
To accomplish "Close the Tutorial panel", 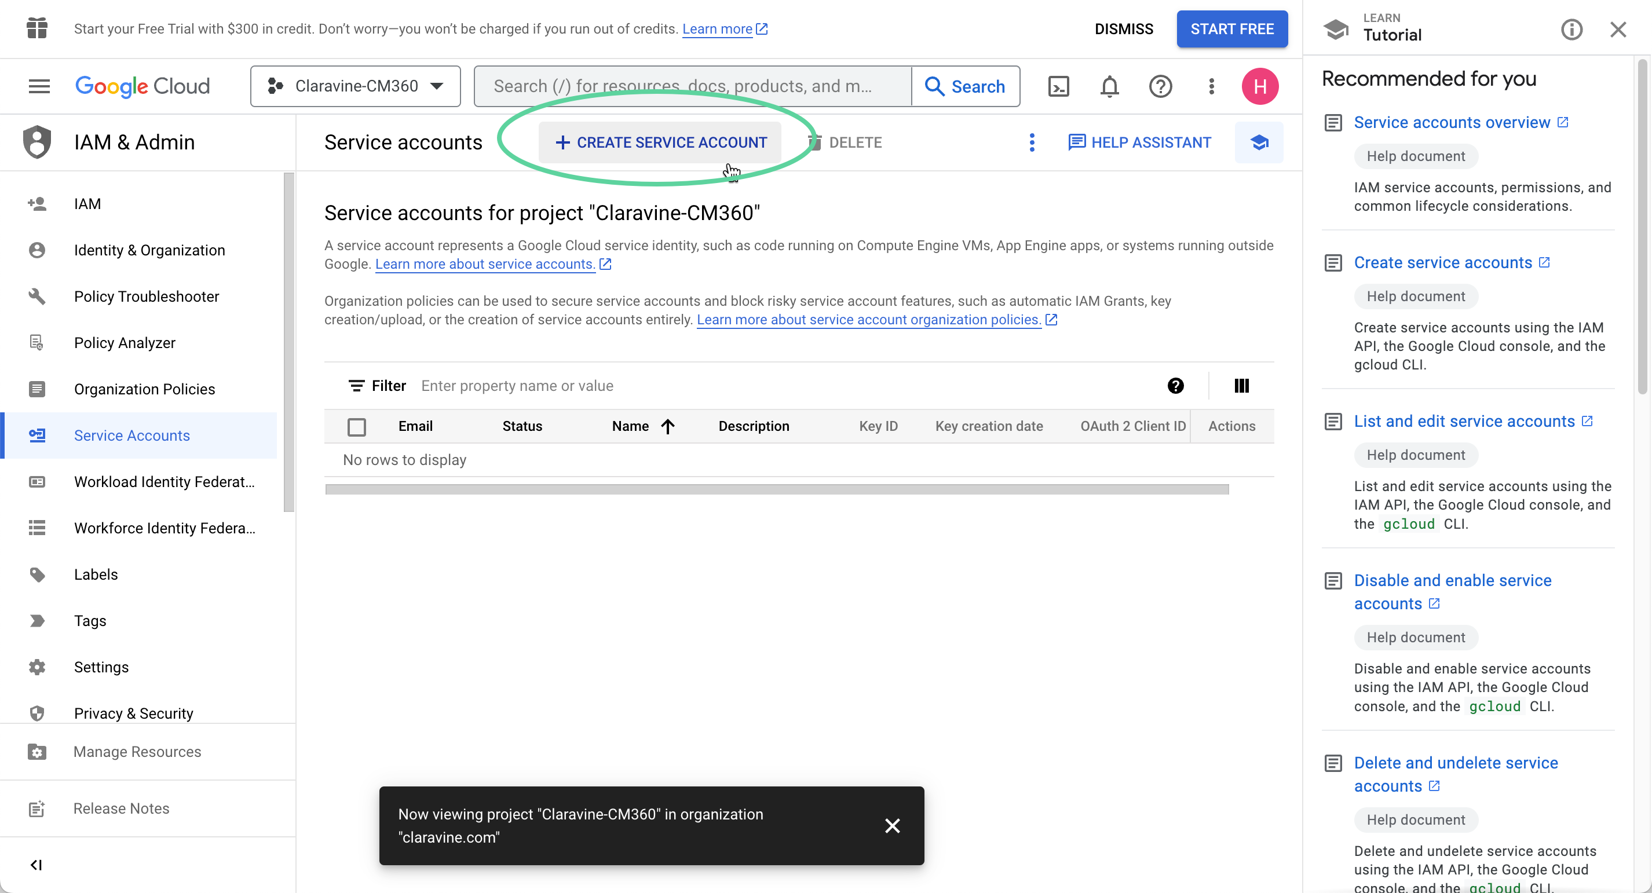I will coord(1617,30).
